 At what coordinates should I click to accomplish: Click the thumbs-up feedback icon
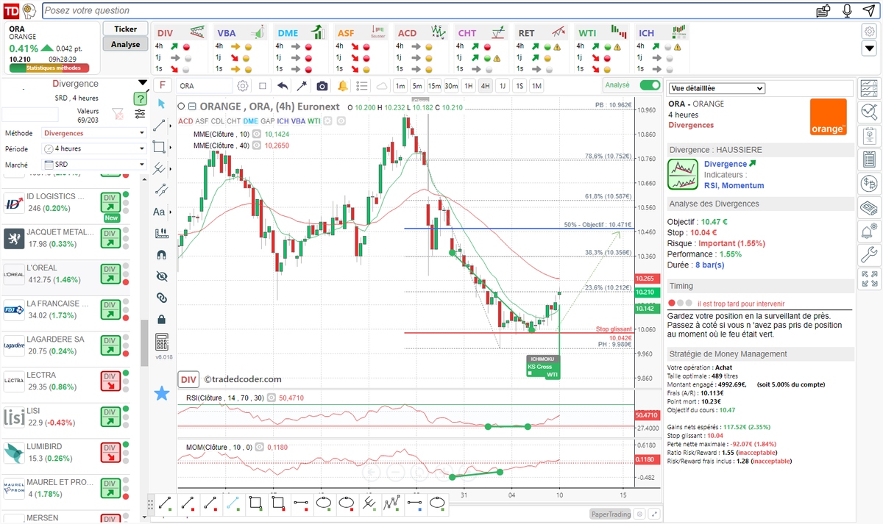(x=823, y=10)
